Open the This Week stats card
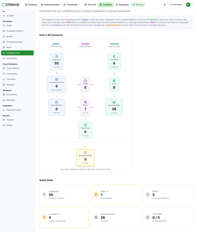Image resolution: width=197 pixels, height=232 pixels. tap(167, 217)
